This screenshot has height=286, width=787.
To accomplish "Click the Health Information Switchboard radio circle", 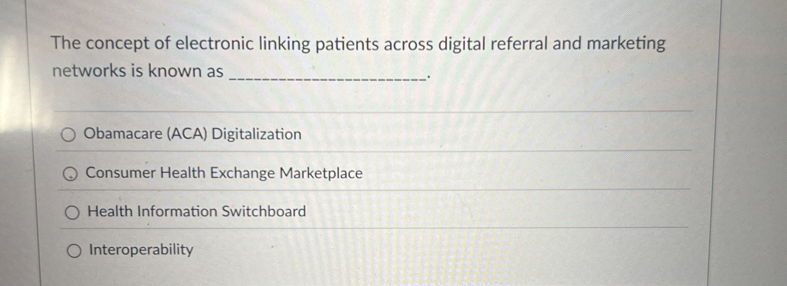I will coord(73,212).
